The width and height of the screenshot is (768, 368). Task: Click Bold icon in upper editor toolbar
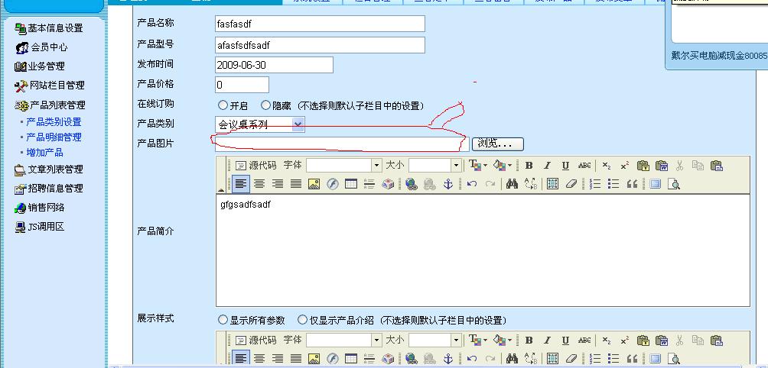[x=529, y=166]
